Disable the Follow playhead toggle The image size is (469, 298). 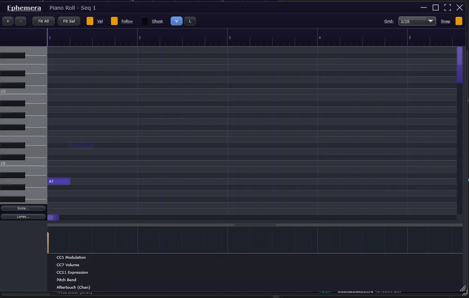pos(114,21)
